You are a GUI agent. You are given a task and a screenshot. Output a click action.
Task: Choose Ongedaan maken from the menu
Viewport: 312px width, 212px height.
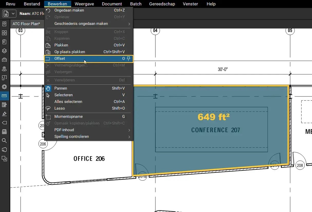click(89, 10)
